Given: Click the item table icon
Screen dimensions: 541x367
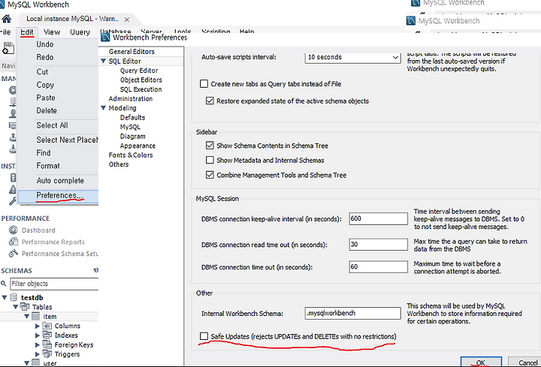Looking at the screenshot, I should click(x=36, y=316).
